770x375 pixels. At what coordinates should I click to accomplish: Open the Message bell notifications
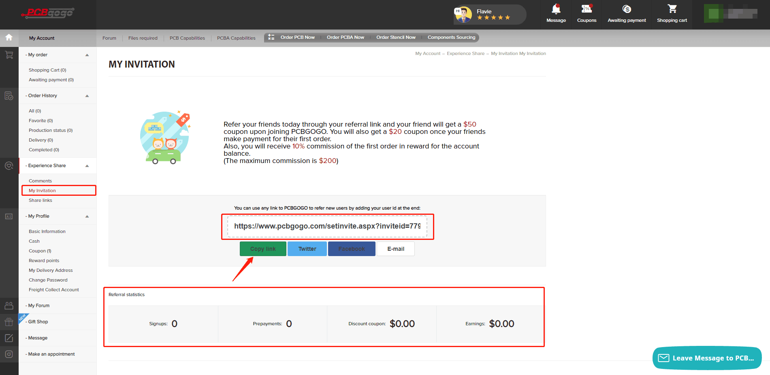(x=556, y=13)
